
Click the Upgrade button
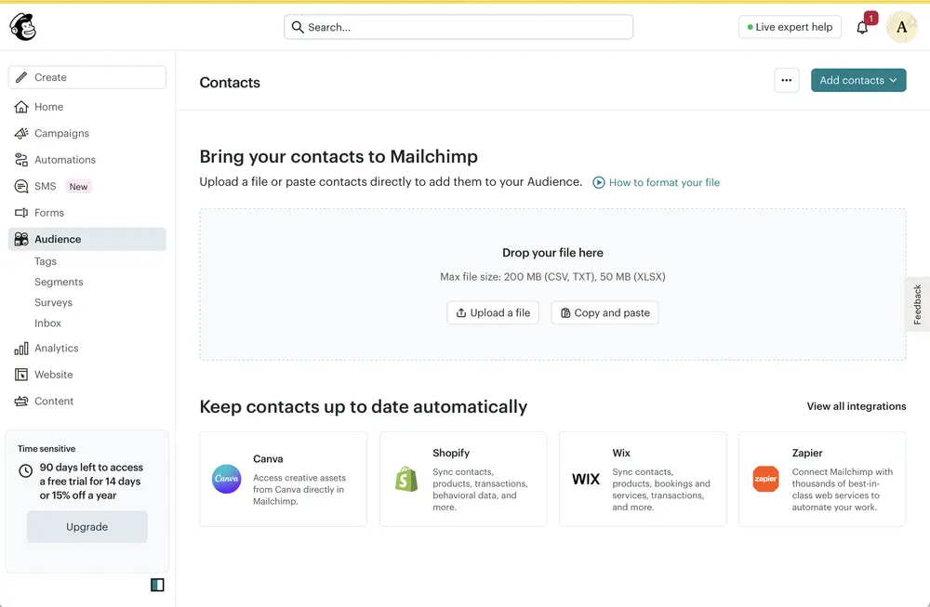(x=87, y=527)
